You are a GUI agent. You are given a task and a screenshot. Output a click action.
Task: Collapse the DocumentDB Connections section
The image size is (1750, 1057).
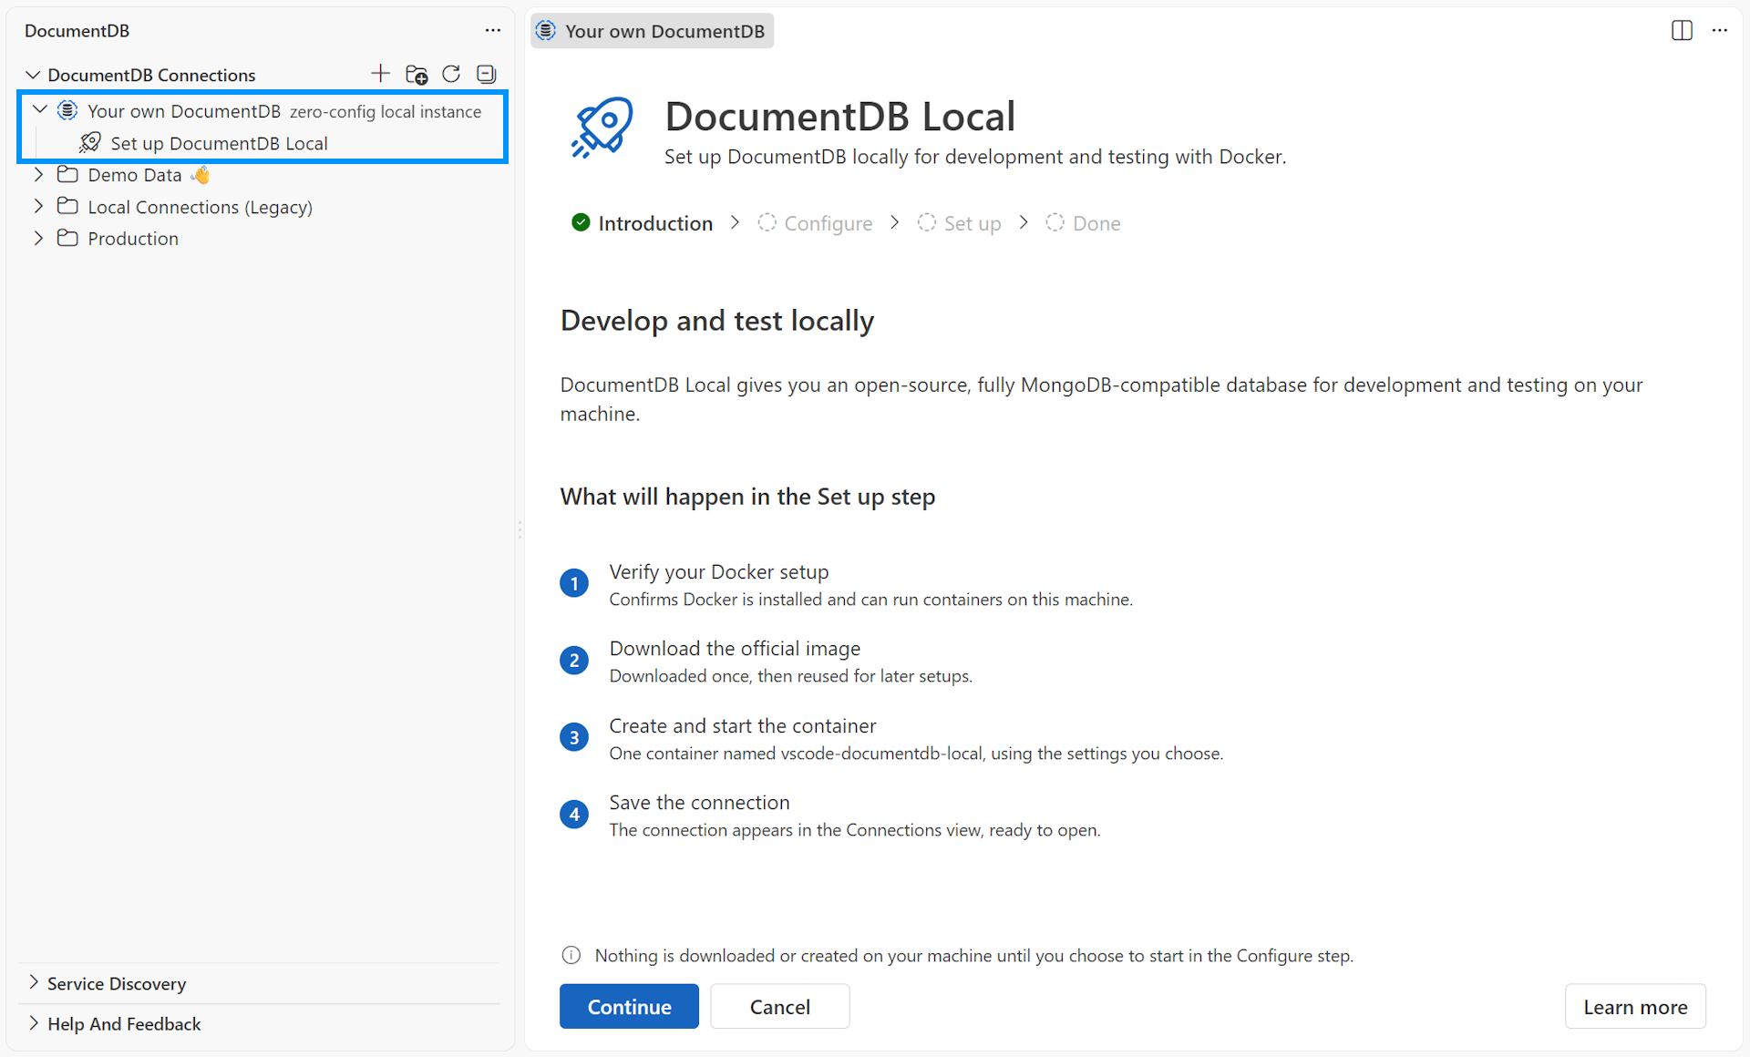[x=33, y=75]
